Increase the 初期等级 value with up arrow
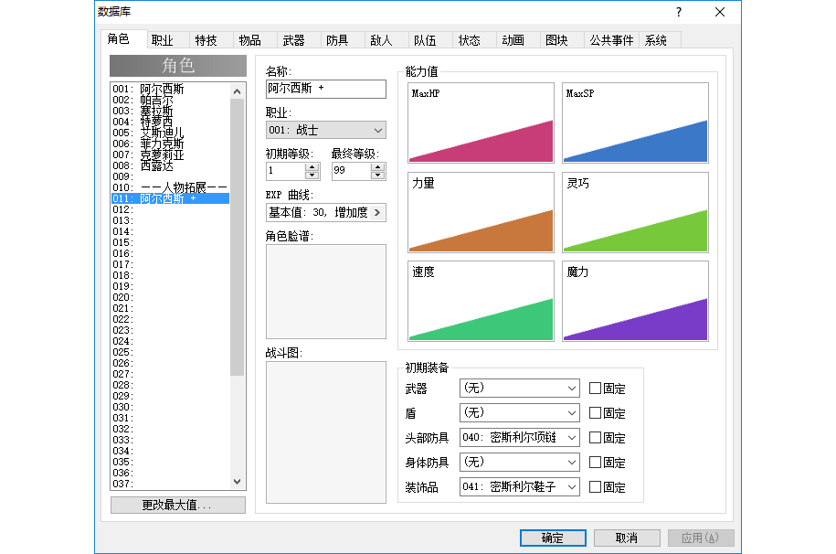 312,167
